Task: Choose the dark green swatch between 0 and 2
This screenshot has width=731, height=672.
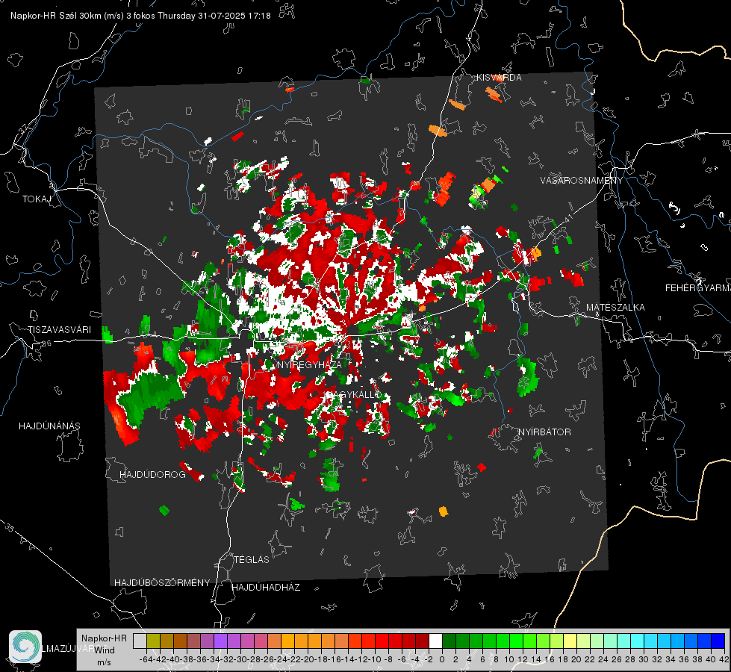Action: 449,641
